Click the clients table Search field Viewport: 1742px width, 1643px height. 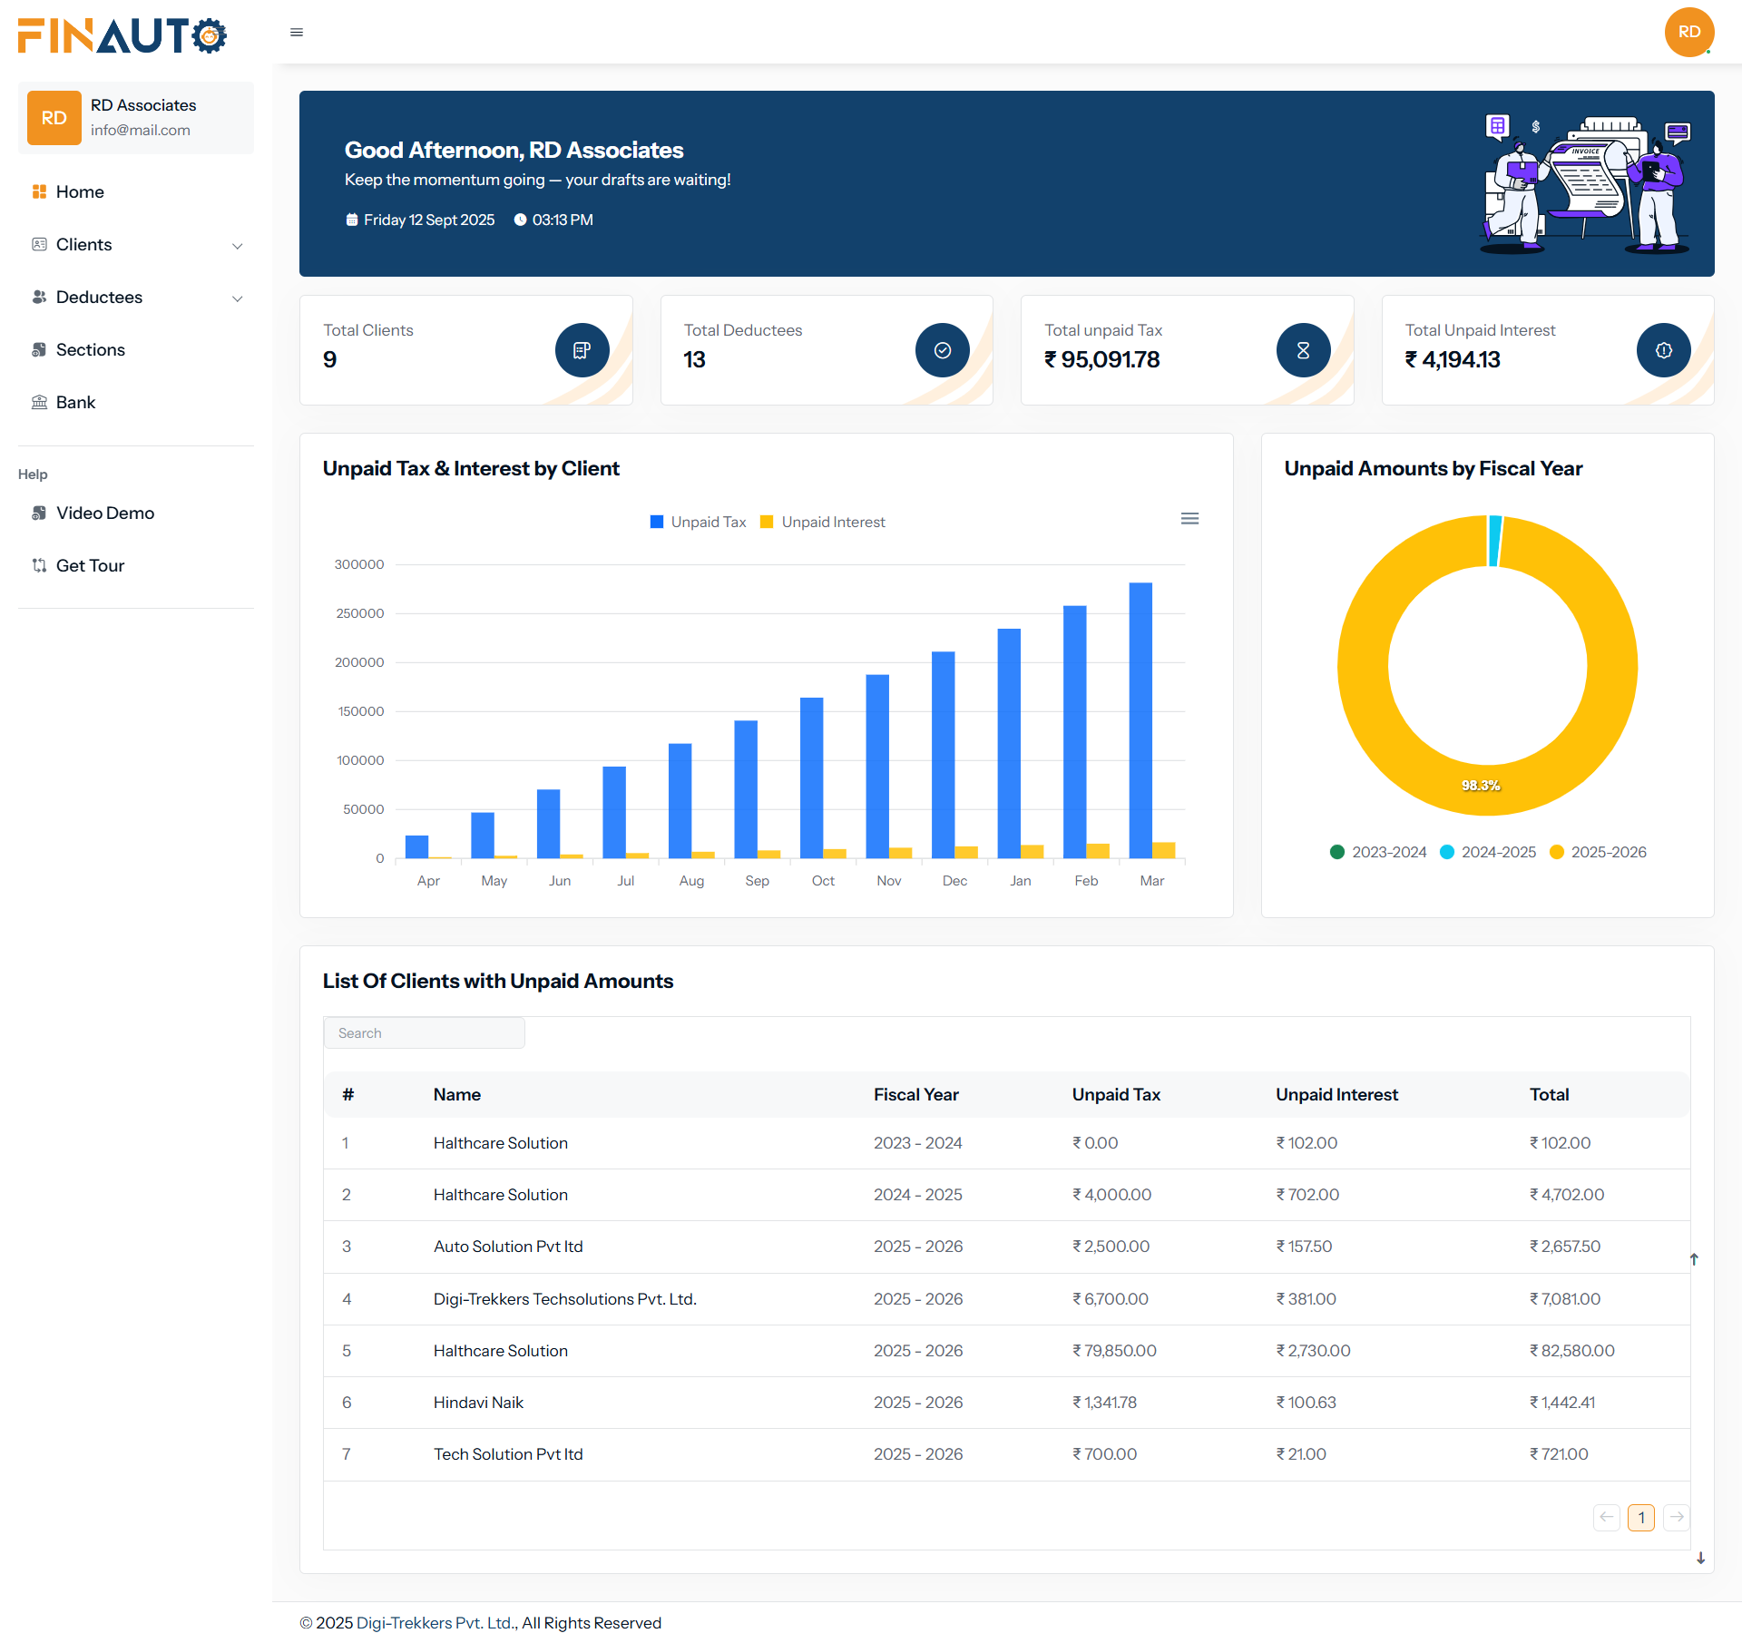pyautogui.click(x=424, y=1032)
